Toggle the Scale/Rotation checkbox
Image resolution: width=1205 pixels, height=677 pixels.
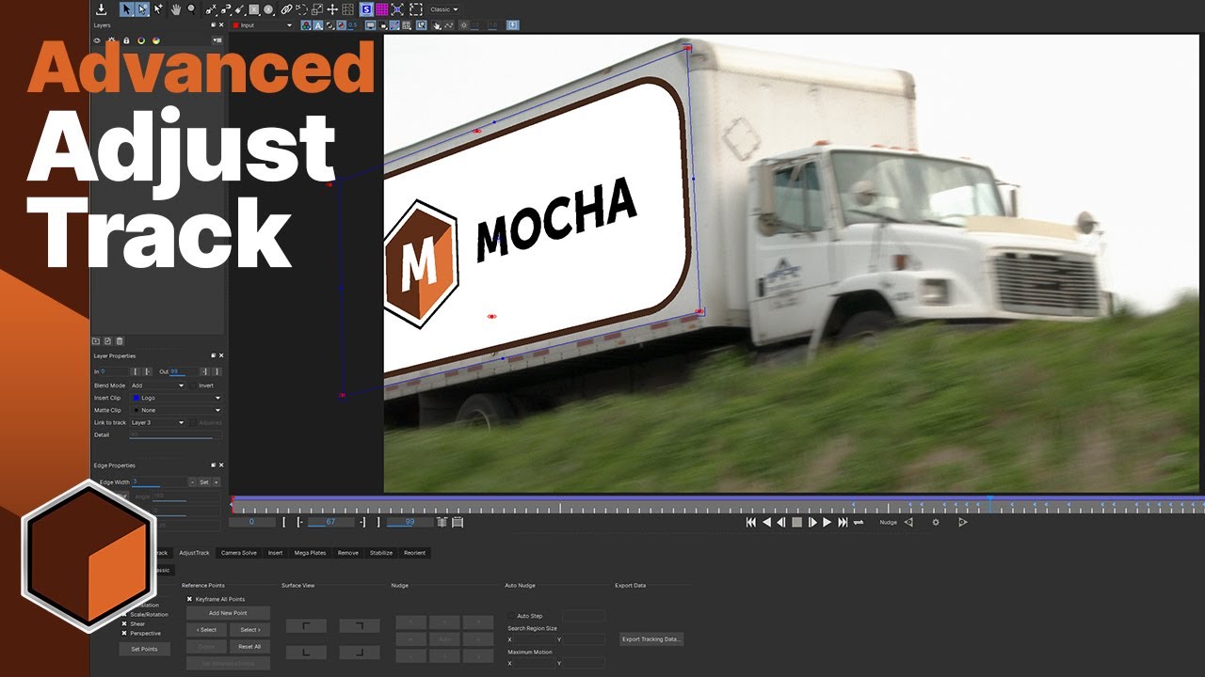124,614
